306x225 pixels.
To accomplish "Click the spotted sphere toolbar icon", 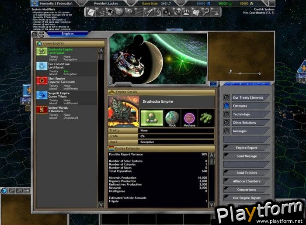I will click(x=129, y=12).
